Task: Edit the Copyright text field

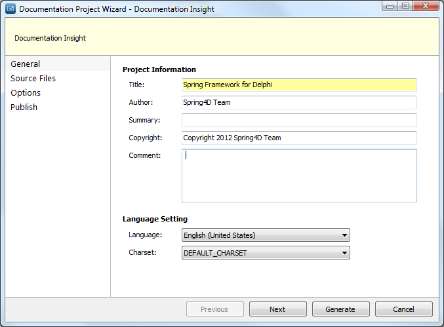Action: coord(299,138)
